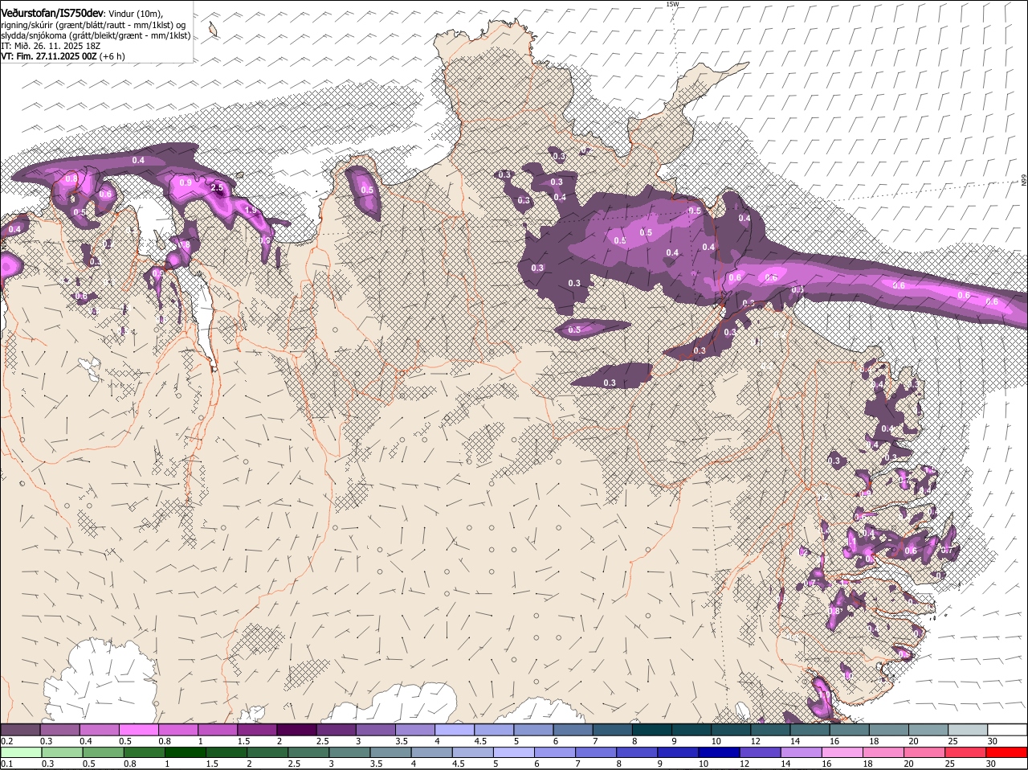Click the light lavender 4.5 swatch on the snow scale
The height and width of the screenshot is (770, 1028).
493,730
